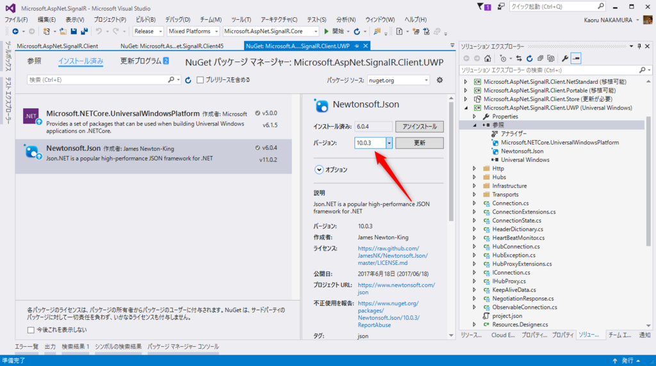The width and height of the screenshot is (656, 366).
Task: Click the Solution Explorer Home icon
Action: click(x=488, y=58)
